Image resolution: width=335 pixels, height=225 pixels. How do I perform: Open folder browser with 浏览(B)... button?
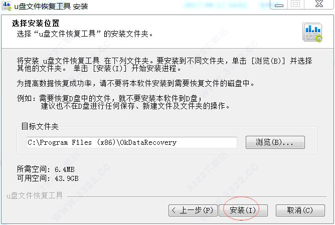[275, 142]
